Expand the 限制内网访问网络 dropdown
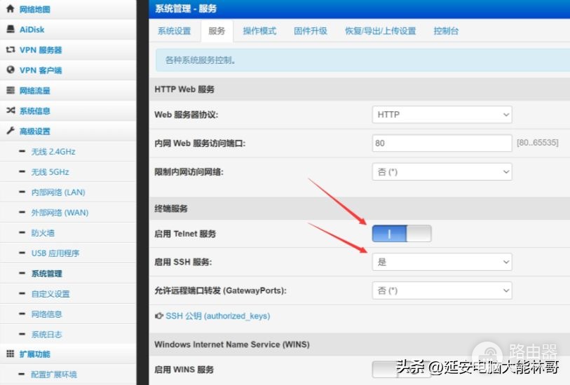The image size is (570, 385). tap(442, 171)
